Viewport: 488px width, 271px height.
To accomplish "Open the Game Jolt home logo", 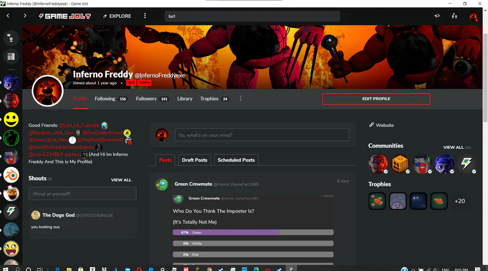I will click(x=65, y=16).
